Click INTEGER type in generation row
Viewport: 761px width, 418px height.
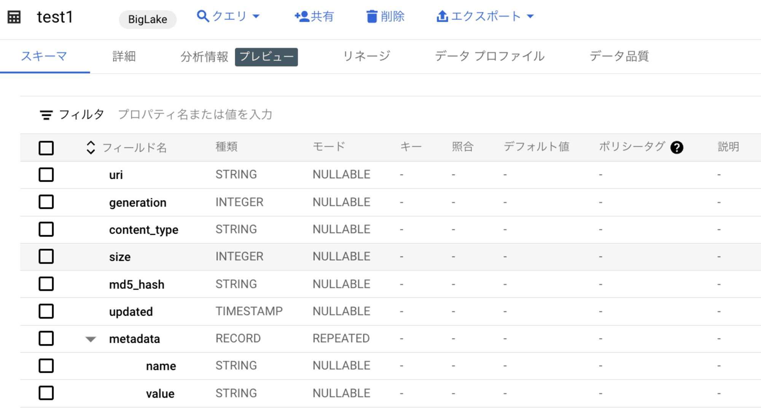pyautogui.click(x=239, y=202)
